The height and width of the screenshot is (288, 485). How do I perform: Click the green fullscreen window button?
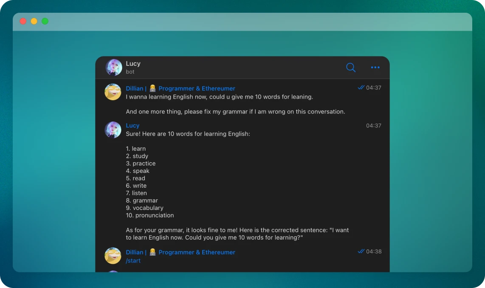(45, 21)
